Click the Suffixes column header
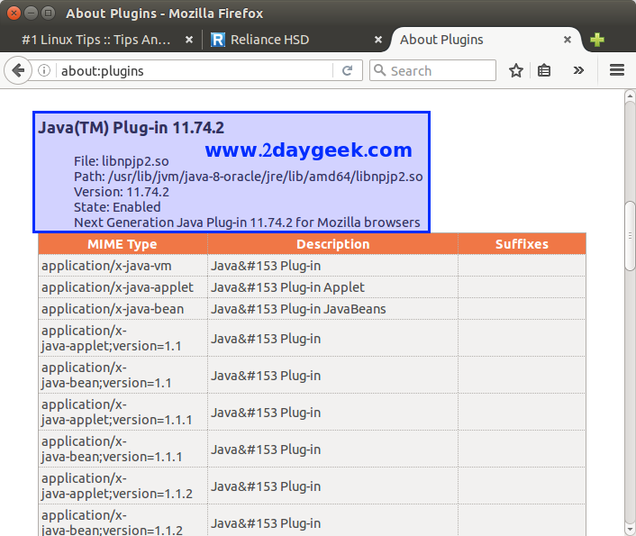This screenshot has height=536, width=636. point(522,244)
